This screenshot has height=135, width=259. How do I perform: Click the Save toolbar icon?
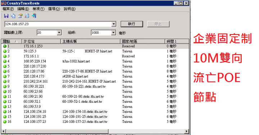tap(6, 16)
